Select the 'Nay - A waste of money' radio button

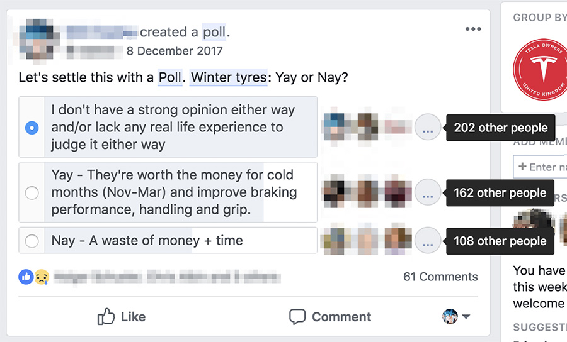tap(31, 241)
